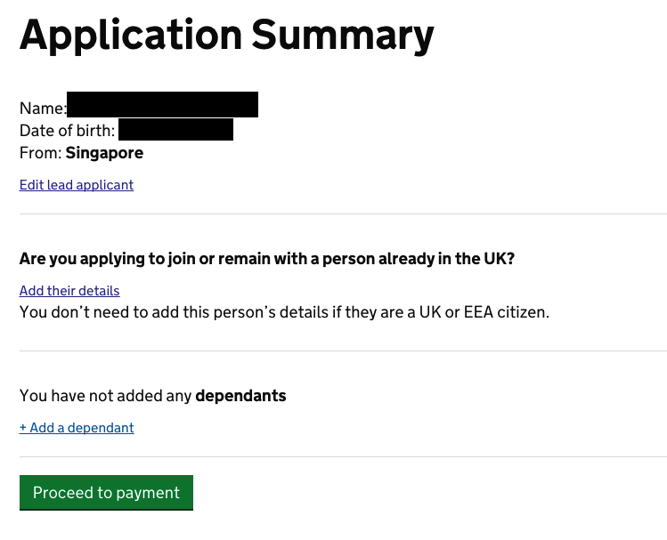This screenshot has width=667, height=540.
Task: Click the divider line above Proceed to payment
Action: click(x=343, y=457)
